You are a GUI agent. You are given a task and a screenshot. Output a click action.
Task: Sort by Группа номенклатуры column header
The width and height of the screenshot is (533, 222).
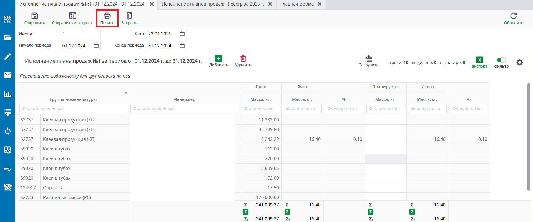pos(73,99)
